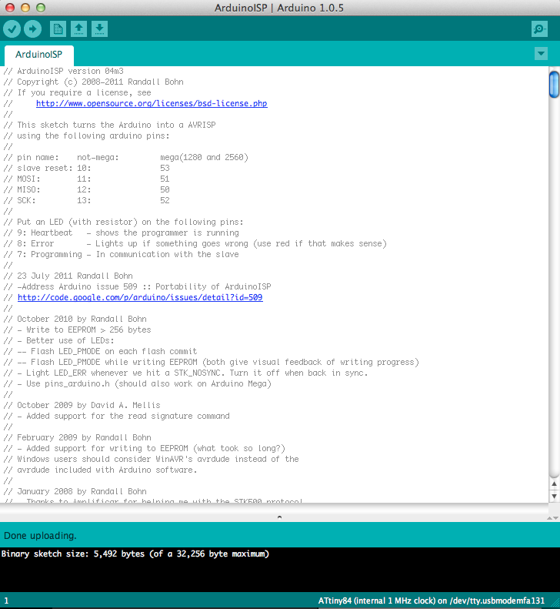Image resolution: width=560 pixels, height=609 pixels.
Task: Click the green zoom window button
Action: click(x=40, y=8)
